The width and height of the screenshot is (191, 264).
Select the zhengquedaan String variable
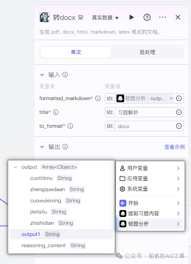coord(61,189)
